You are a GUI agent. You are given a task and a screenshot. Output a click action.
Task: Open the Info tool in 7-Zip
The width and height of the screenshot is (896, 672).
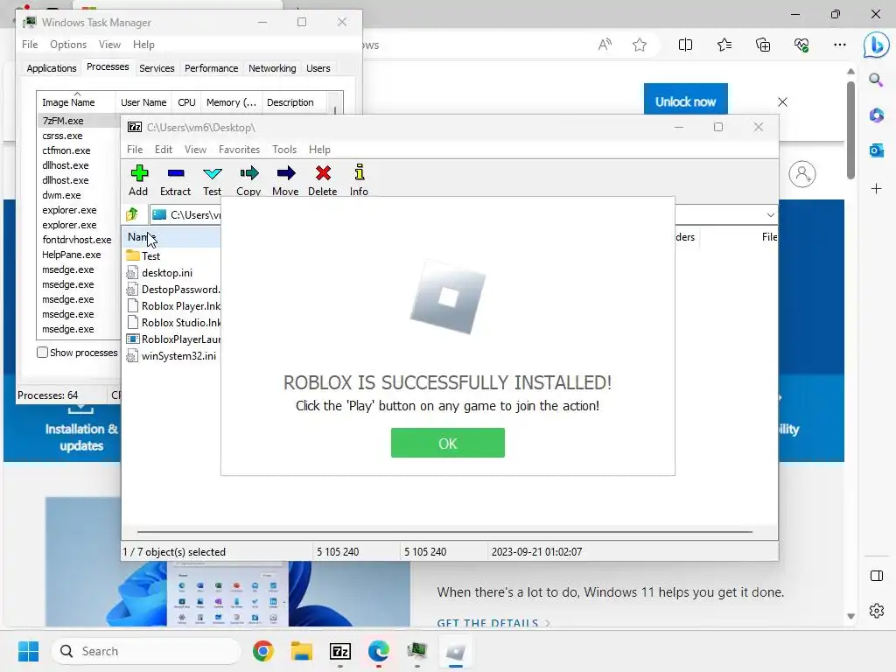[x=359, y=180]
